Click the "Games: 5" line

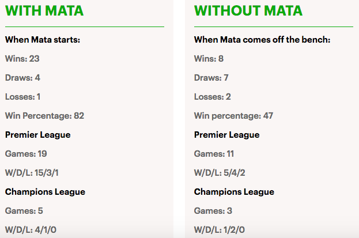pyautogui.click(x=22, y=211)
